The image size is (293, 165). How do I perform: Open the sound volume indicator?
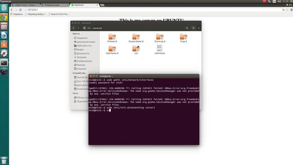click(279, 1)
